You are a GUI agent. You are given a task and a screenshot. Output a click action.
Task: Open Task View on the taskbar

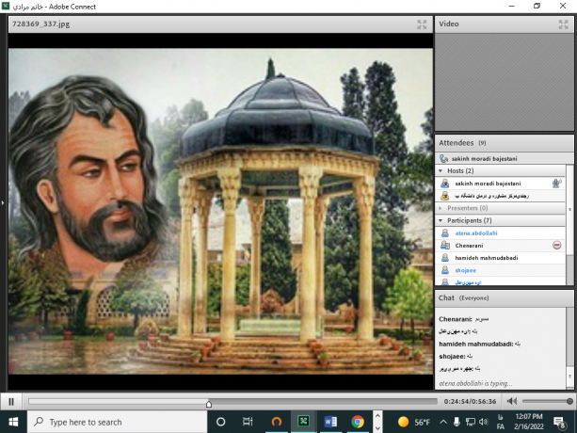(248, 422)
